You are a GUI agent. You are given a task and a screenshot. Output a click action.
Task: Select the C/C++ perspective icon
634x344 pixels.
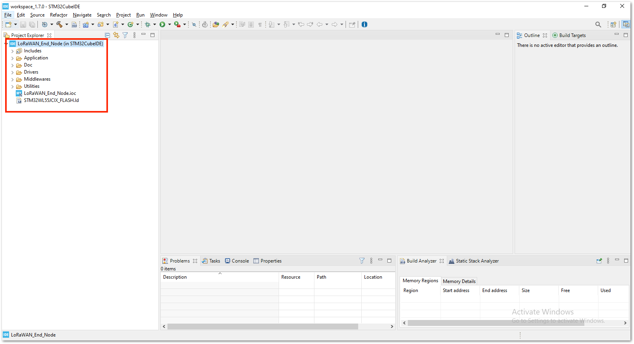pyautogui.click(x=626, y=24)
